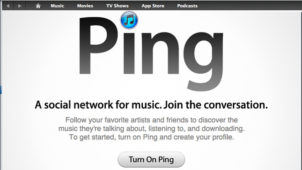Open the App Store tab

pos(153,6)
